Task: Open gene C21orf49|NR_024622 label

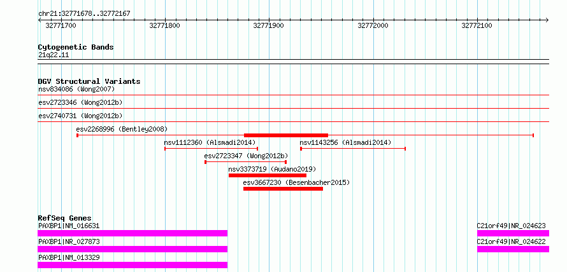Action: 512,241
